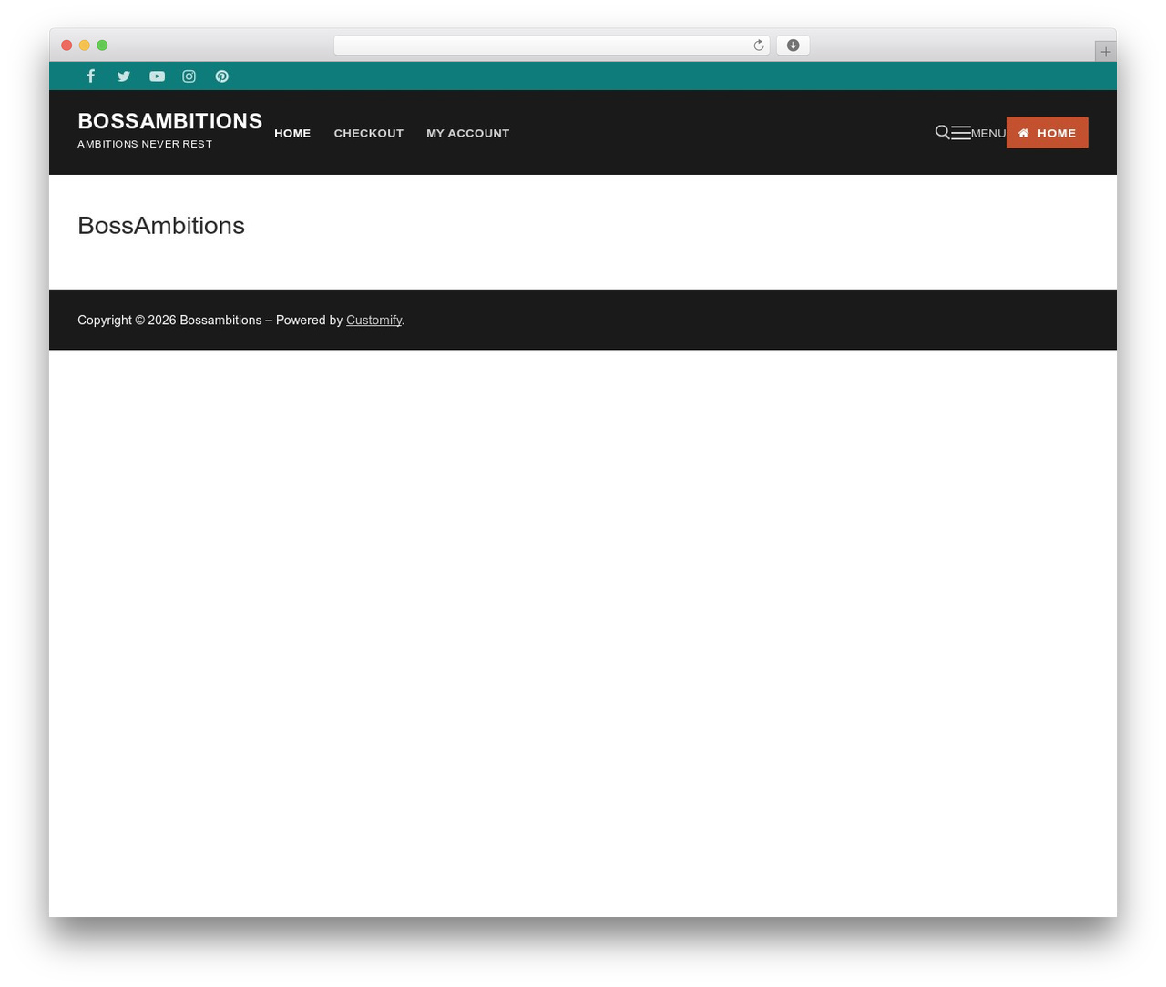
Task: Open MY ACCOUNT menu item
Action: (468, 133)
